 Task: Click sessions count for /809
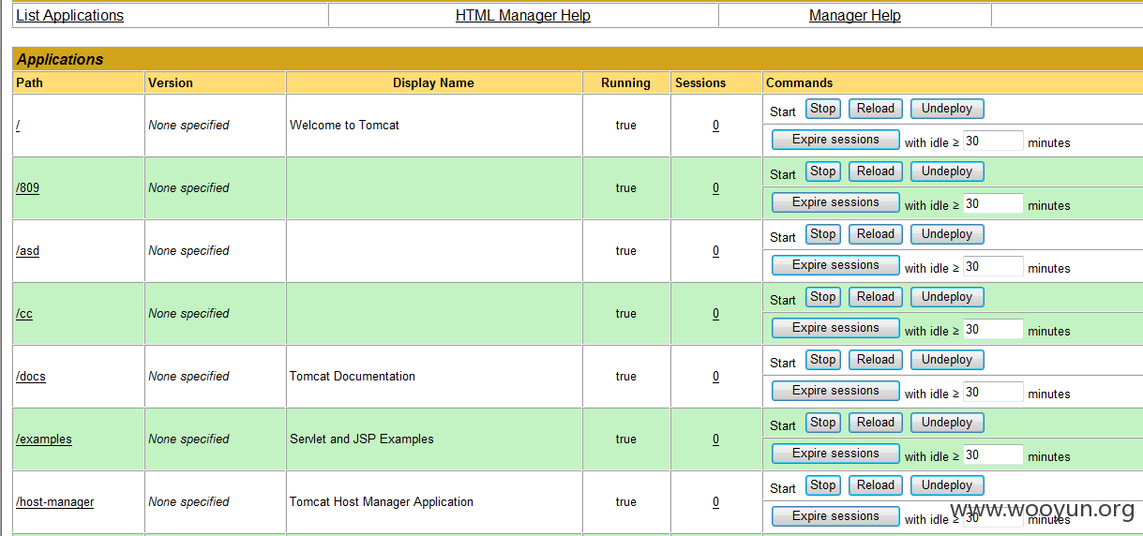tap(715, 187)
